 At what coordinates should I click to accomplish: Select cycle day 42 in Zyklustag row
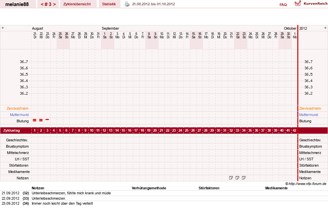click(294, 130)
